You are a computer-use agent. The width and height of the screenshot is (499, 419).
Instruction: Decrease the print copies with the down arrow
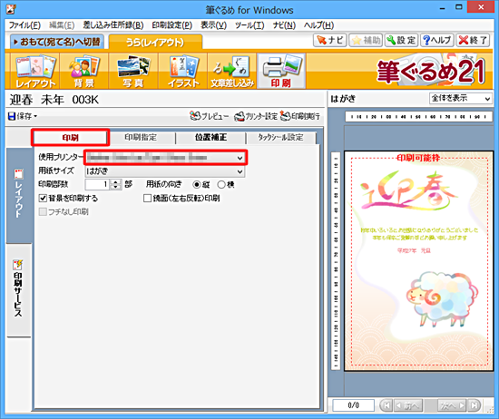tap(116, 187)
